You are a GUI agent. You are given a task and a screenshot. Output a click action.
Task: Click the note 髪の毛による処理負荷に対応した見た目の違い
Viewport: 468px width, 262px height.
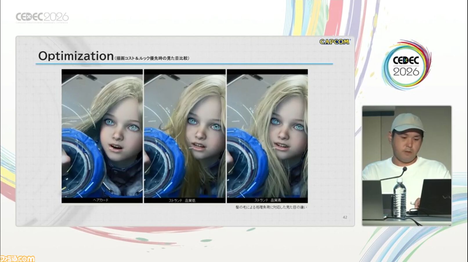271,207
